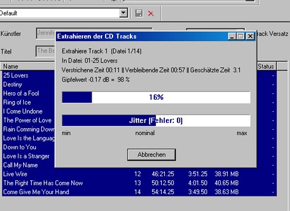This screenshot has width=290, height=211.
Task: Close the Extrahieren der CD Tracks dialog
Action: [x=250, y=37]
